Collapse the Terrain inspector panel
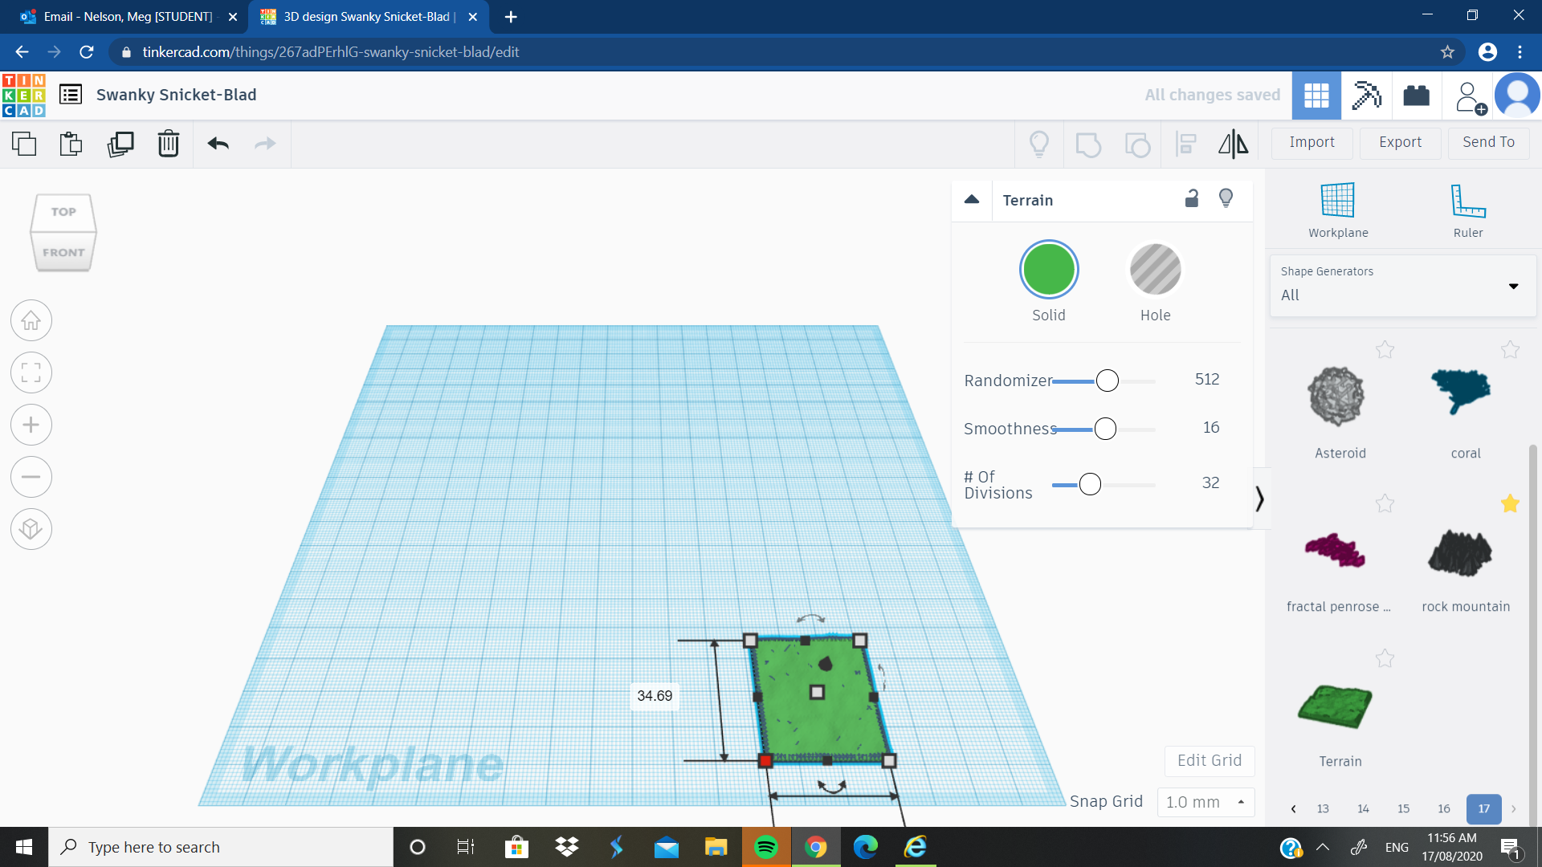Image resolution: width=1542 pixels, height=867 pixels. pyautogui.click(x=972, y=200)
